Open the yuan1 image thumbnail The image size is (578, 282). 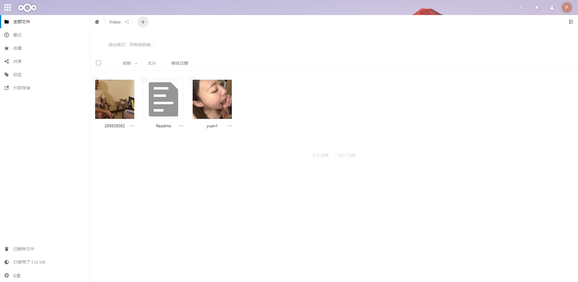coord(212,99)
